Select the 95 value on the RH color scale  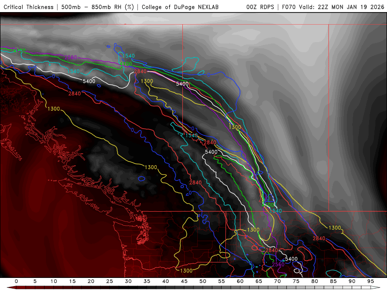(x=371, y=281)
